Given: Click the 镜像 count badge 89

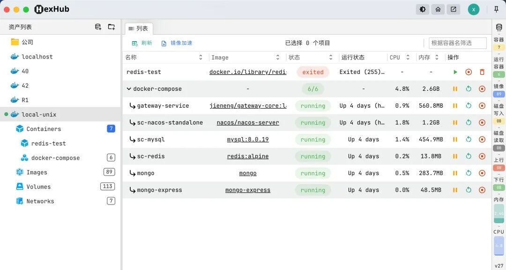Looking at the screenshot, I should [x=499, y=94].
